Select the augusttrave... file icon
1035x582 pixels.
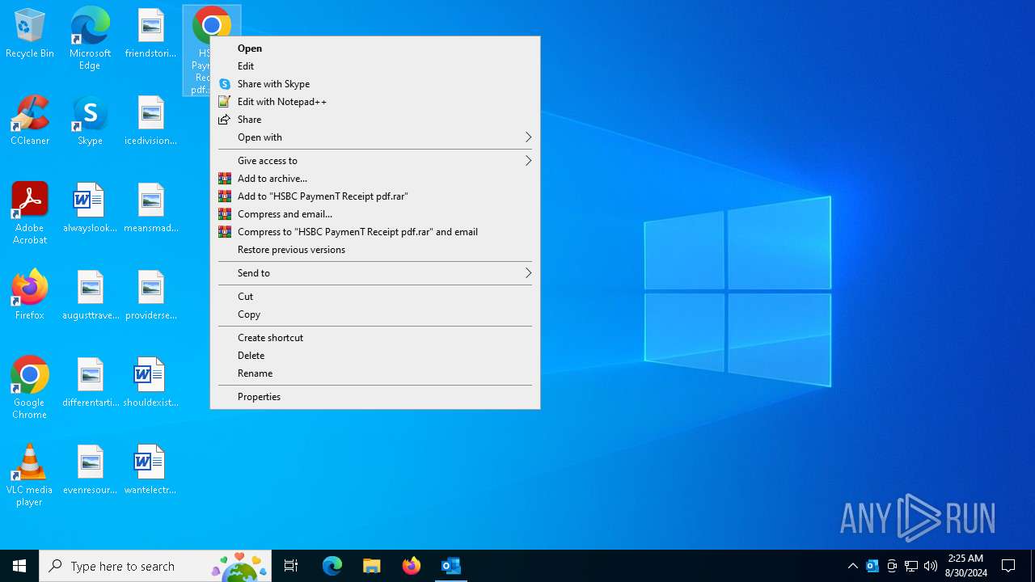click(90, 296)
